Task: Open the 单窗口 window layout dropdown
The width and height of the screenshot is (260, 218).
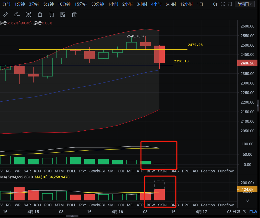Action: [x=244, y=4]
